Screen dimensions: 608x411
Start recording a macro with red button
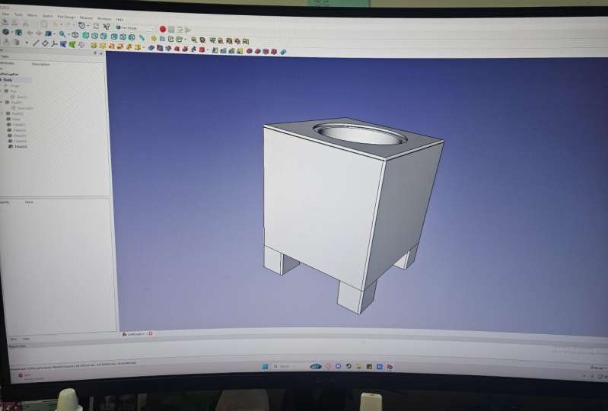pos(163,29)
